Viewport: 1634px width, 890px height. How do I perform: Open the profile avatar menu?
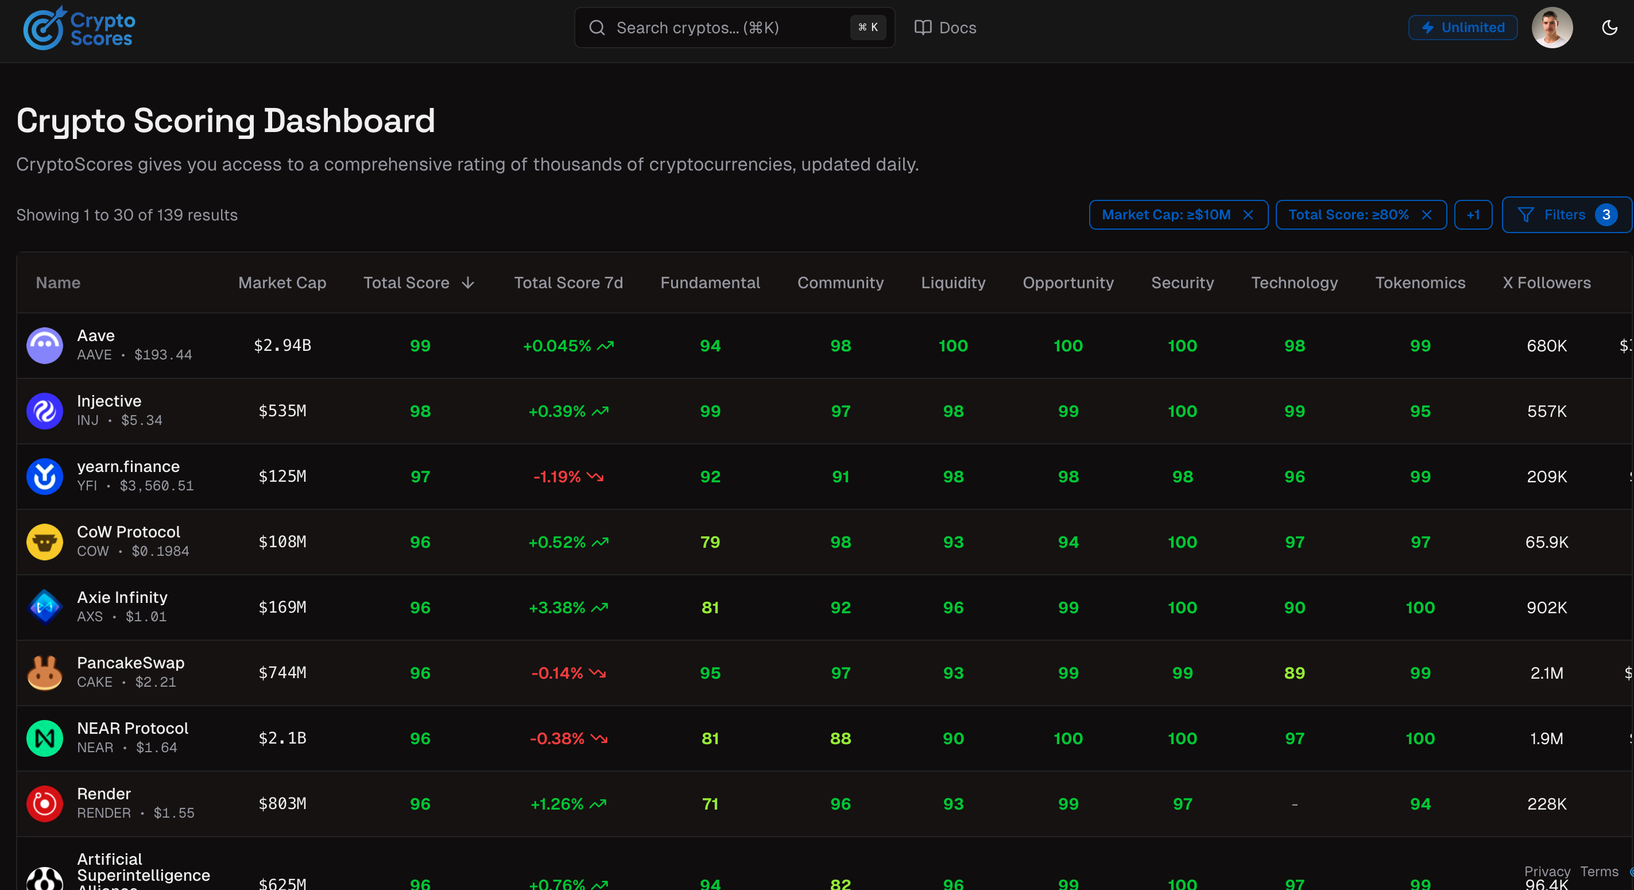(1553, 28)
